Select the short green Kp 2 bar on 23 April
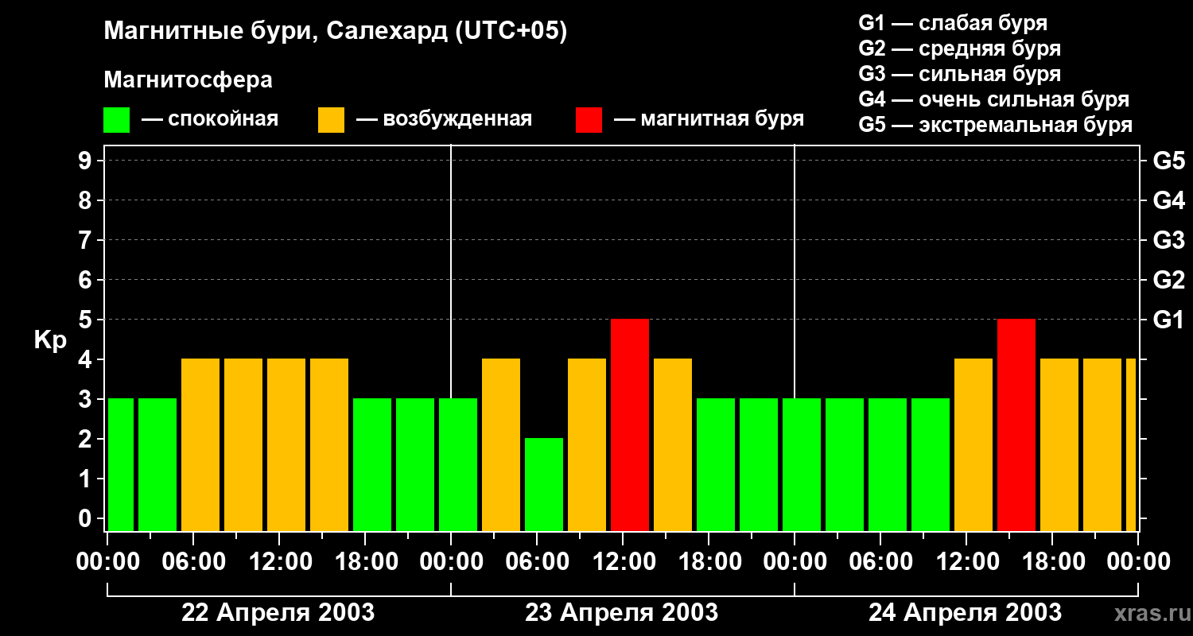 (544, 484)
